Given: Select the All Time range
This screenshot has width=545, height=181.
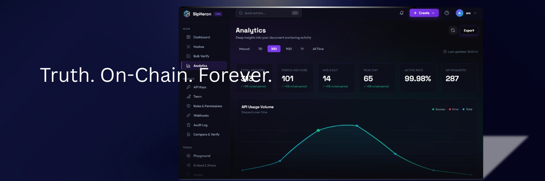Looking at the screenshot, I should [318, 49].
